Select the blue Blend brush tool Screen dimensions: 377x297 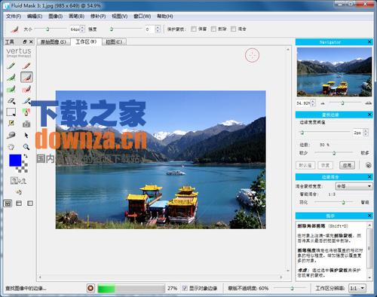(26, 101)
